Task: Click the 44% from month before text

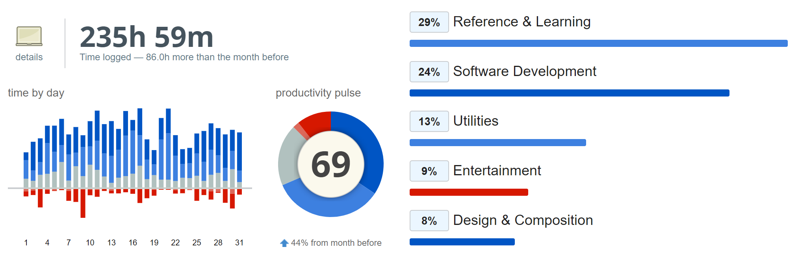Action: [x=336, y=243]
